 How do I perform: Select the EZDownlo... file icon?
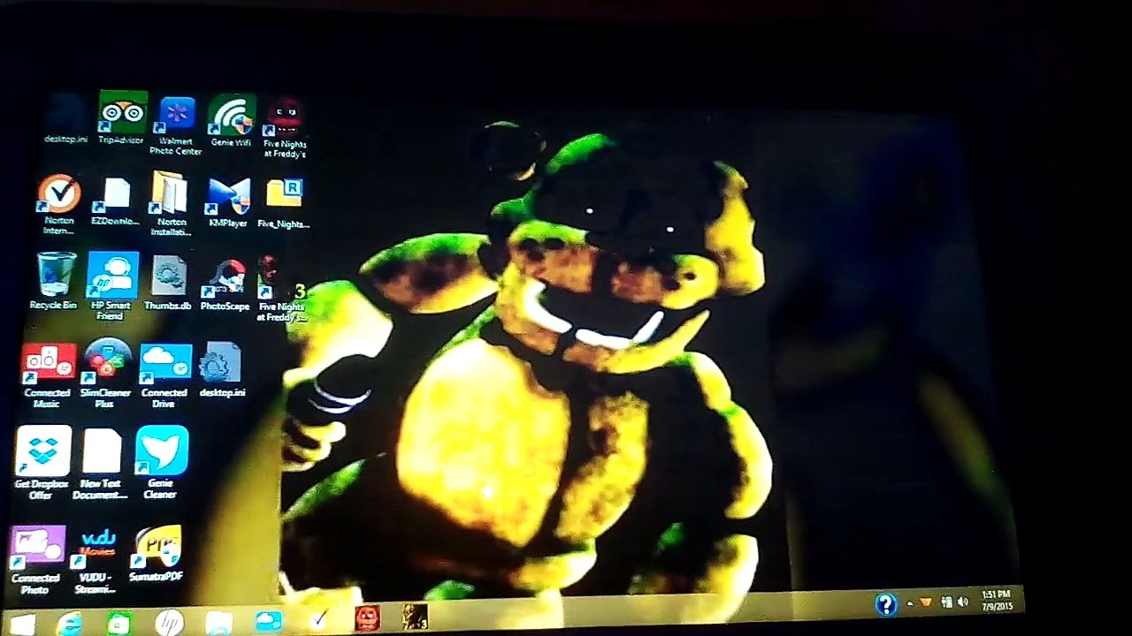[116, 201]
